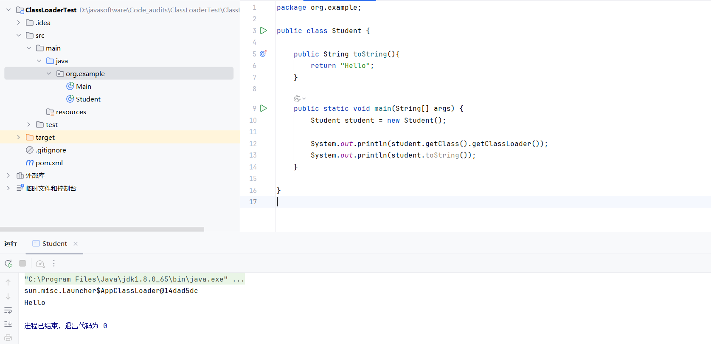
Task: Click the ClassLoaderTest project module icon
Action: 20,10
